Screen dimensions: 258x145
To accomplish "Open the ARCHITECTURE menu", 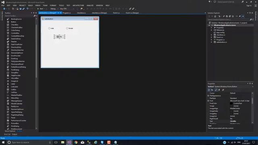I will (x=78, y=5).
